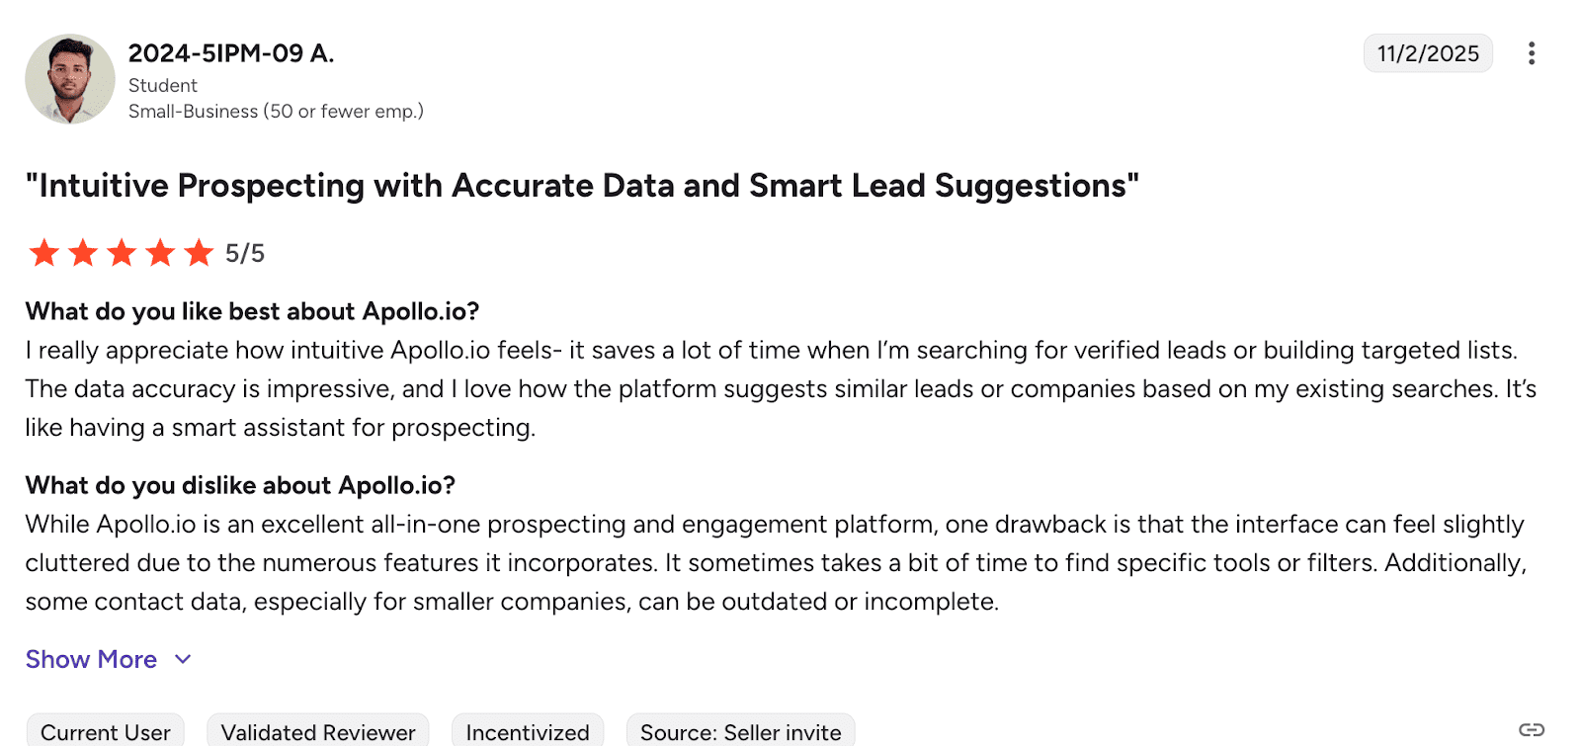Click the fourth rating star
1581x746 pixels.
(x=160, y=253)
